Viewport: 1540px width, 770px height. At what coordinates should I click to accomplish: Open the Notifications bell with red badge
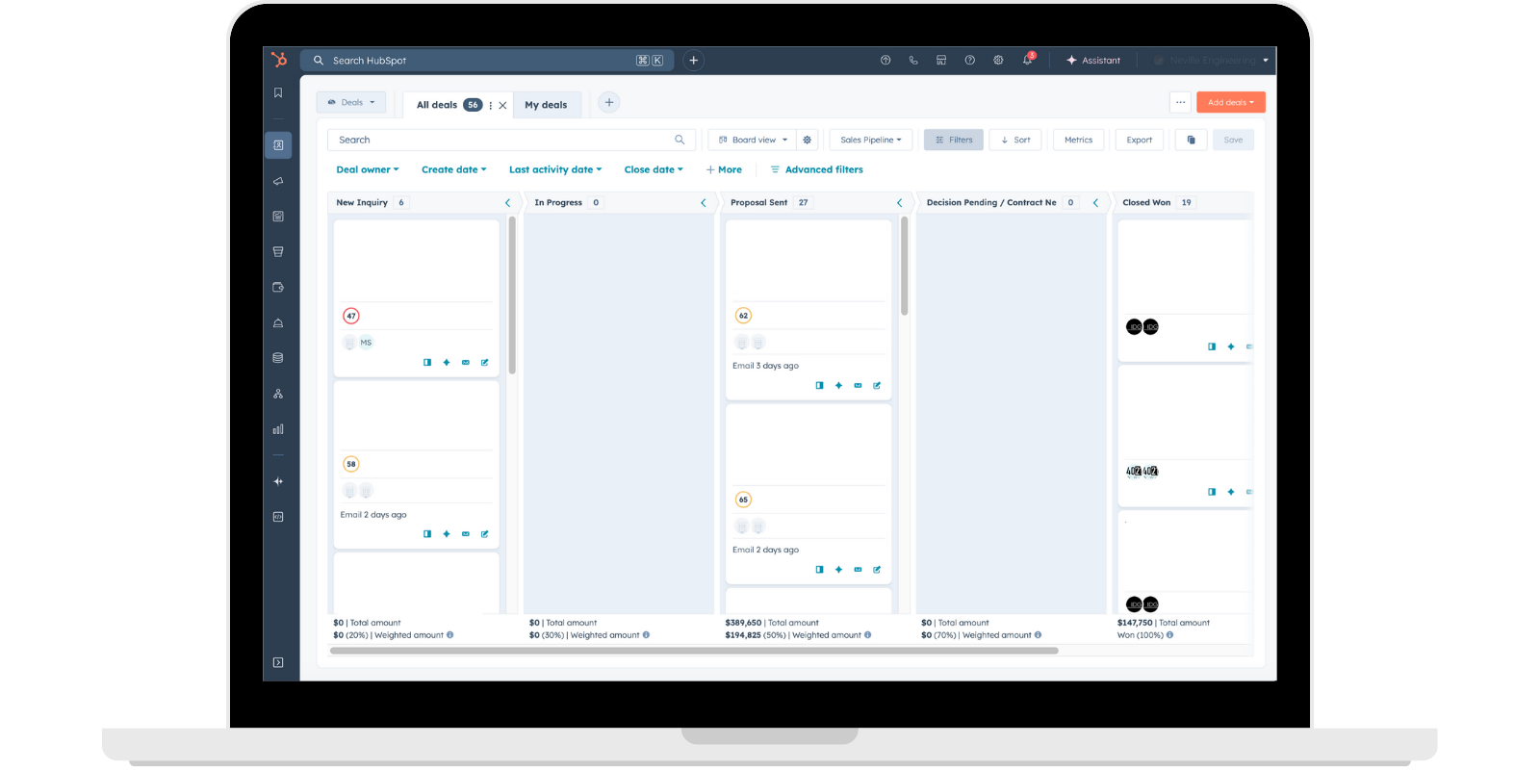[1028, 59]
